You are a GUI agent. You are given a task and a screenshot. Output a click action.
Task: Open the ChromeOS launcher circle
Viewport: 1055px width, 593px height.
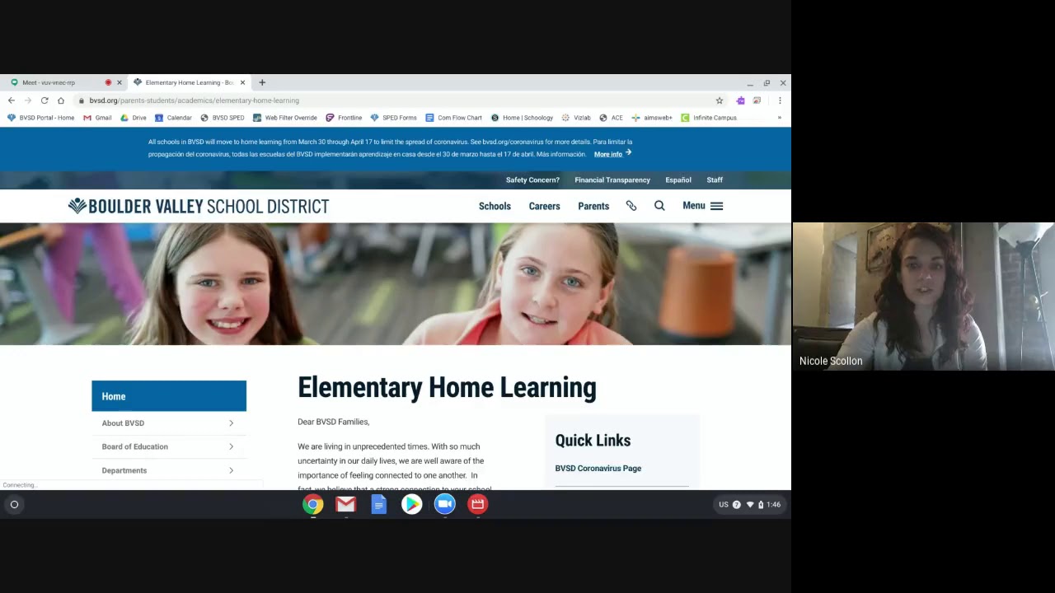[14, 504]
